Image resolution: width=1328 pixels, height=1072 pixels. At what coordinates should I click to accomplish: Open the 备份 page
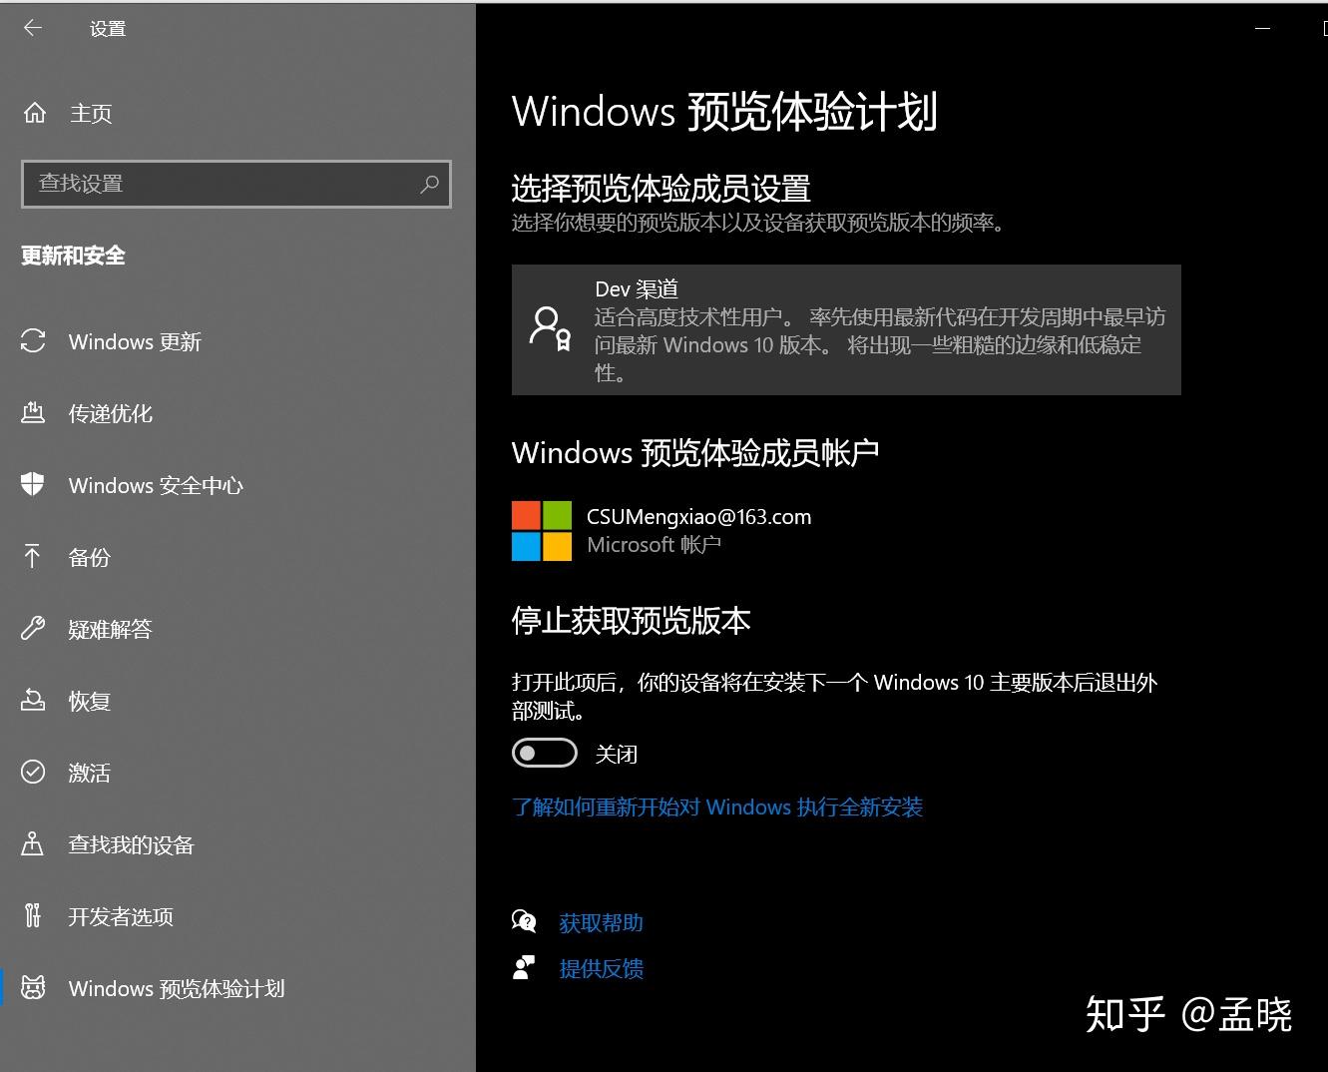point(89,557)
